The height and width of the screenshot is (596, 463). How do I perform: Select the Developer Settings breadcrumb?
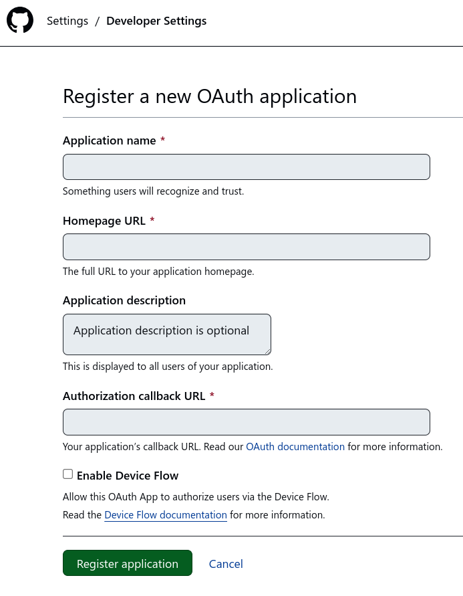tap(156, 21)
